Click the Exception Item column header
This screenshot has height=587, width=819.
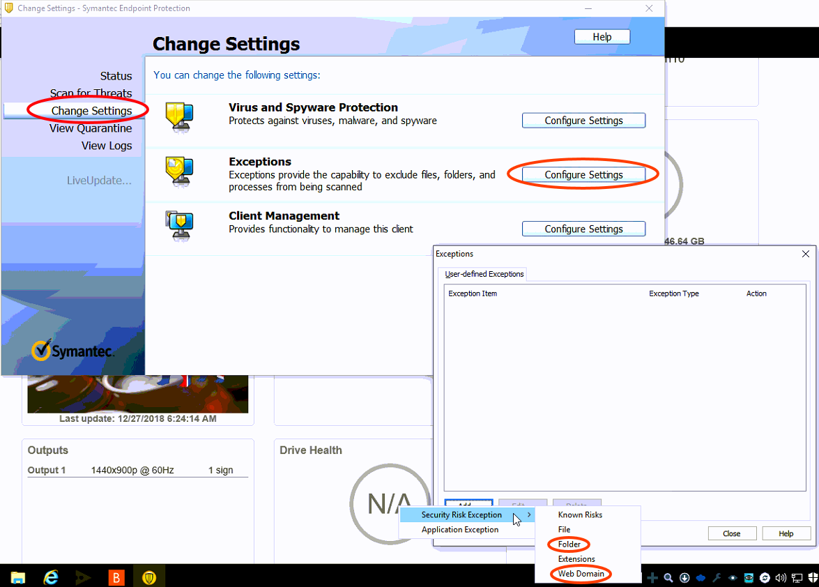point(473,293)
